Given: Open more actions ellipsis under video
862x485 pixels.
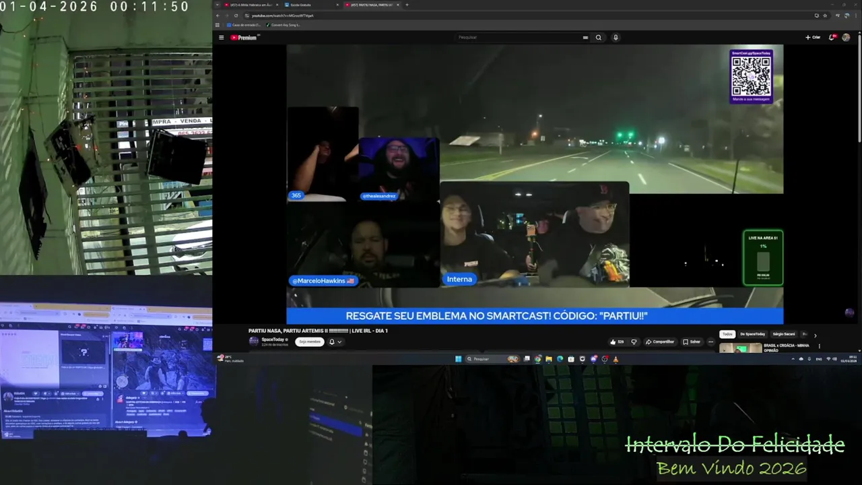Looking at the screenshot, I should [x=710, y=342].
